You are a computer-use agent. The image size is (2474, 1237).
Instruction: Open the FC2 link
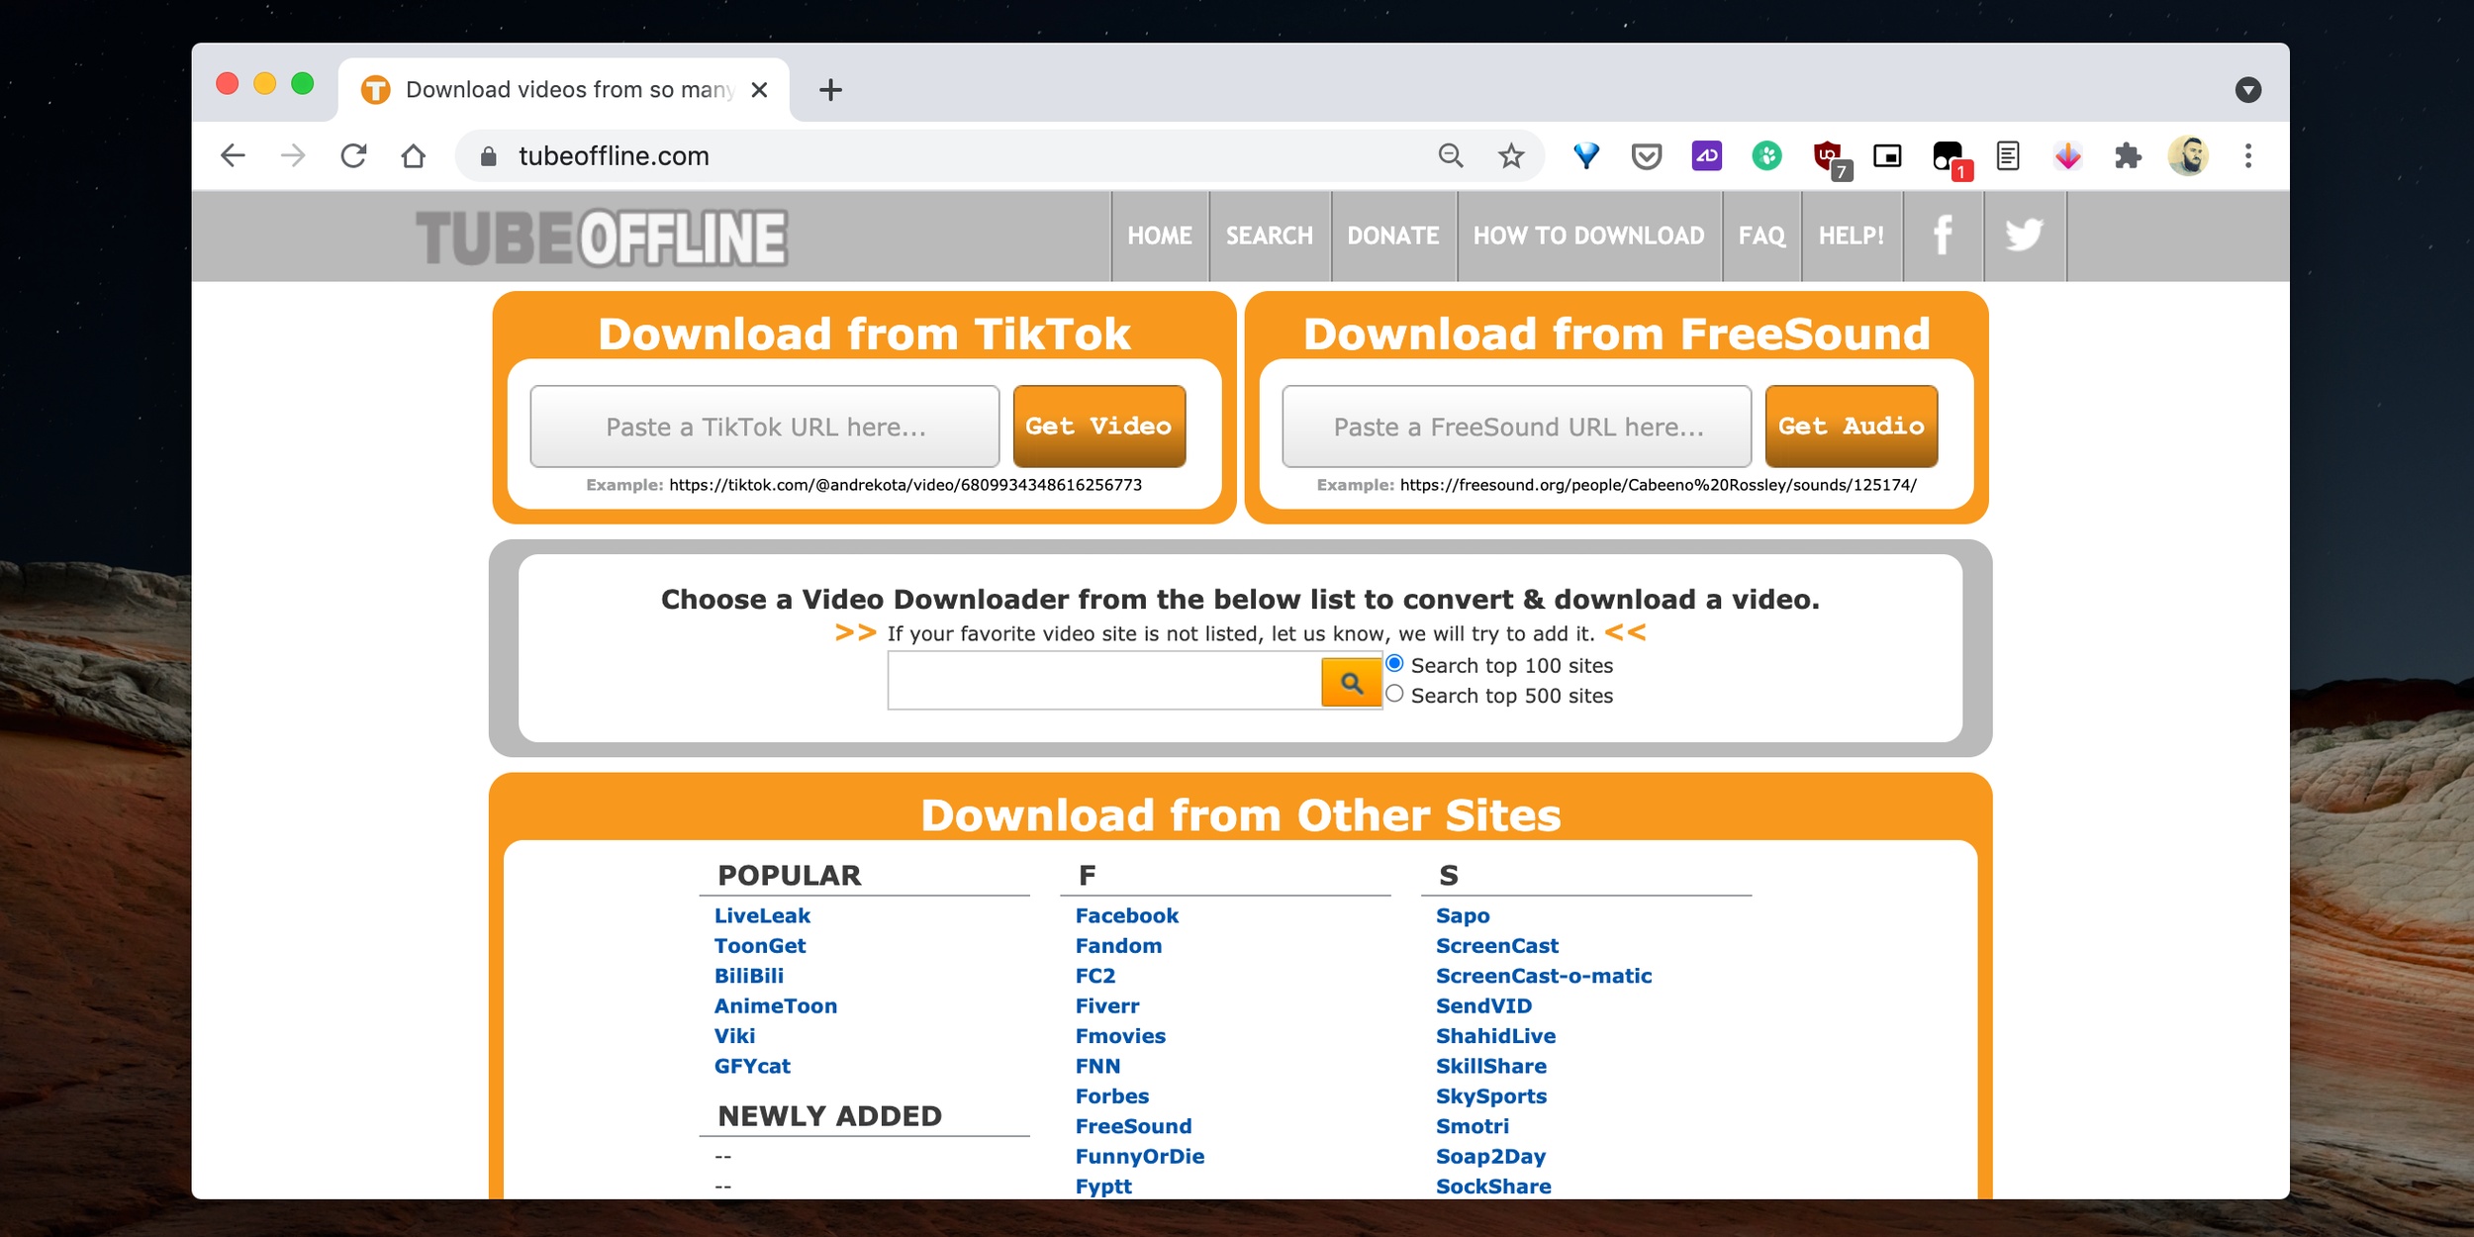[x=1095, y=977]
